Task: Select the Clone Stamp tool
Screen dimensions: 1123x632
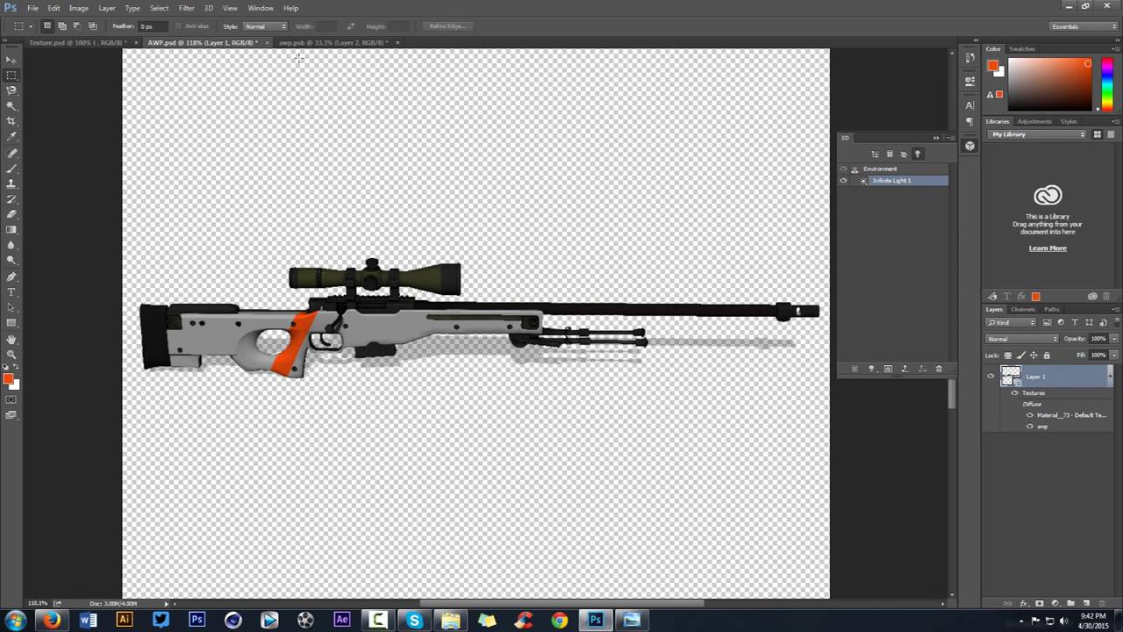Action: [11, 184]
